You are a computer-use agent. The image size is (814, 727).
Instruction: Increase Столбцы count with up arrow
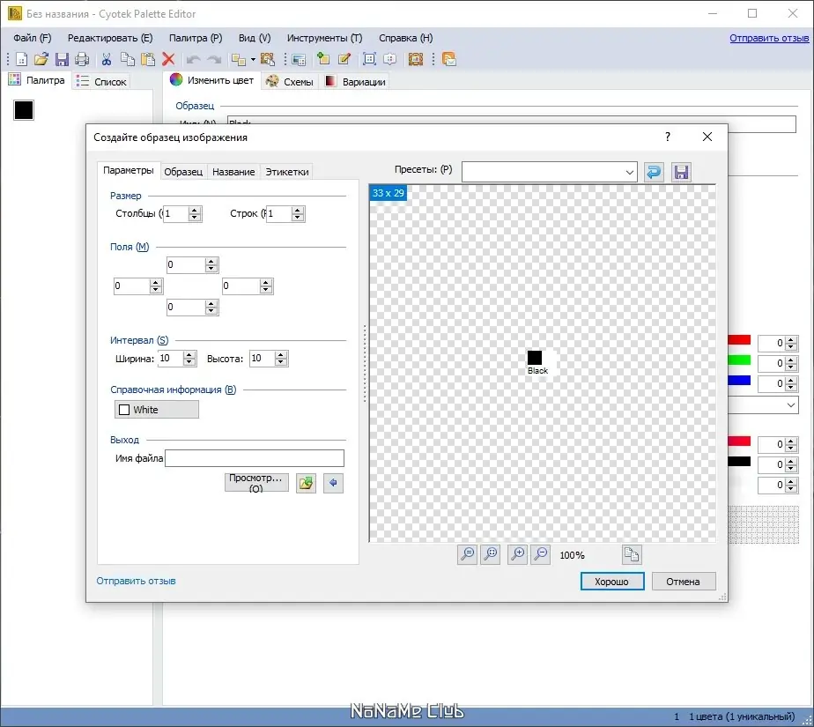[195, 210]
